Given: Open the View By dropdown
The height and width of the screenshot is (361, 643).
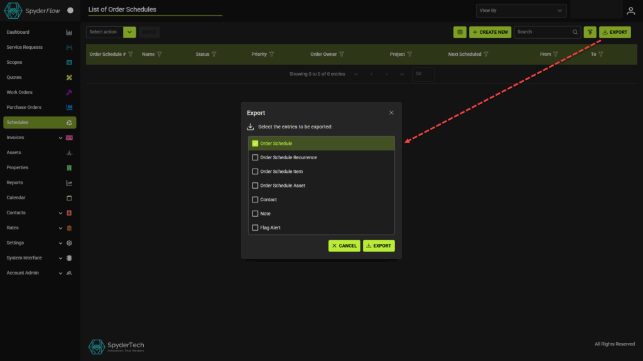Looking at the screenshot, I should tap(521, 11).
